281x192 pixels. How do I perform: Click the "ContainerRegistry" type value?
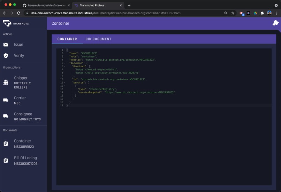102,89
